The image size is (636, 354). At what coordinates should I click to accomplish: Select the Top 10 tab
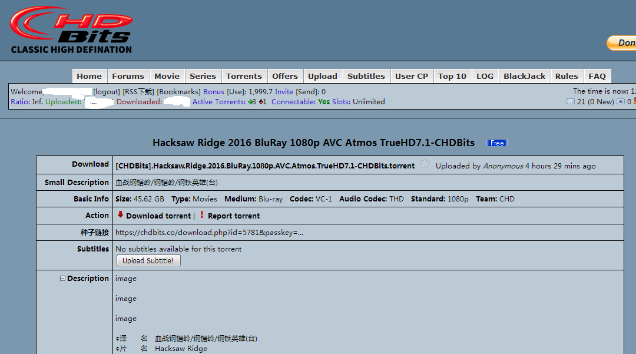point(452,76)
